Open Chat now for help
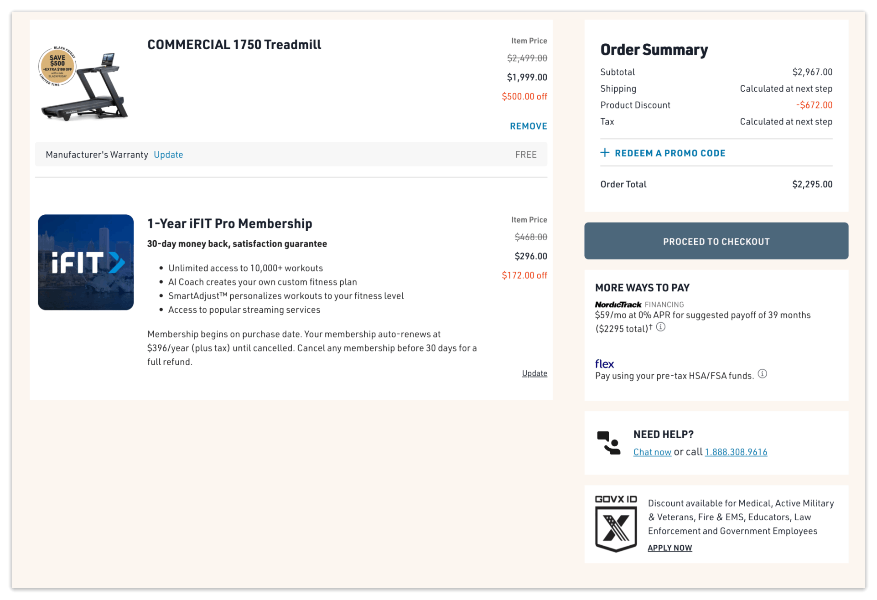Viewport: 877px width, 600px height. [x=652, y=451]
